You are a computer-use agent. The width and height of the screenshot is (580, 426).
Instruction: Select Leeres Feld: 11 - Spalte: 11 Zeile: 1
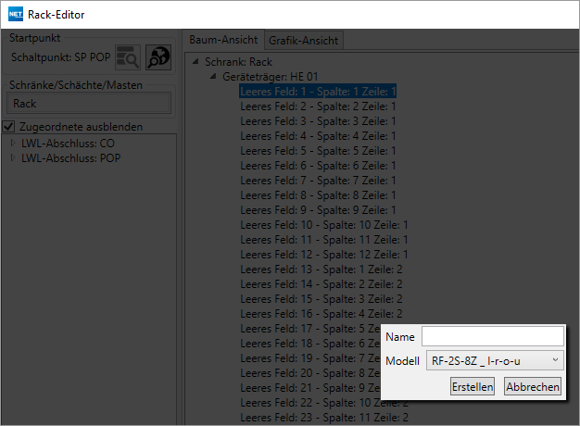[x=323, y=239]
